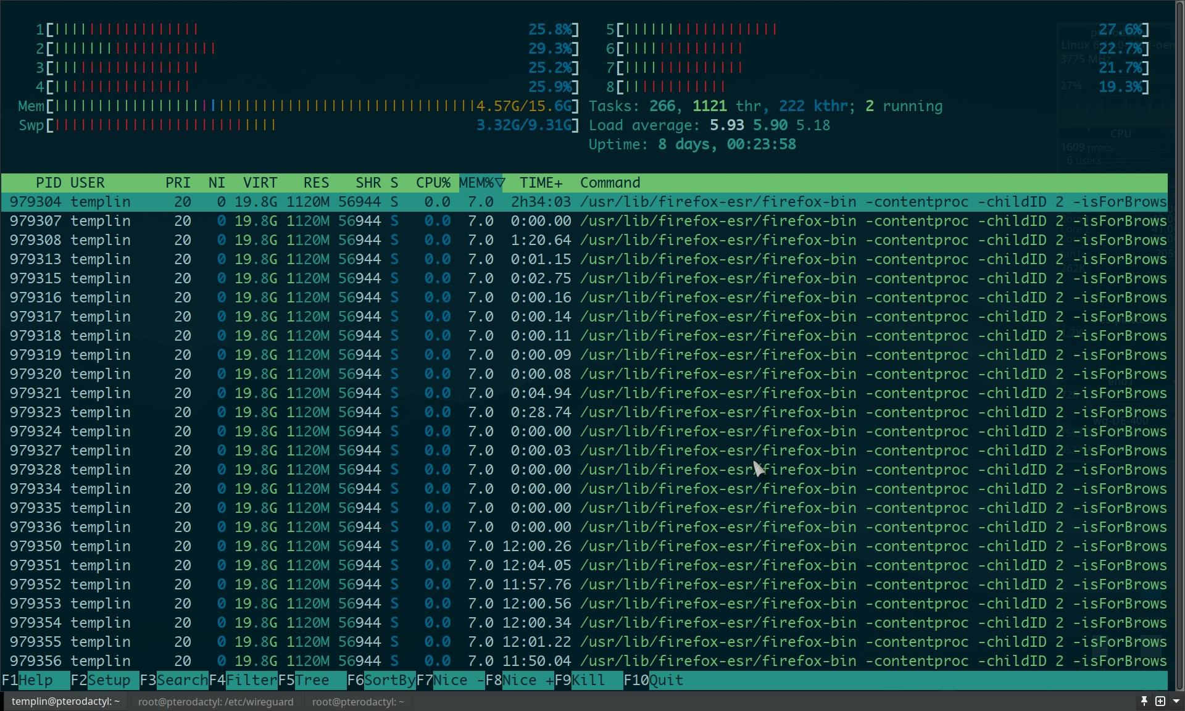This screenshot has height=711, width=1185.
Task: Open the F4 Filter function
Action: 251,680
